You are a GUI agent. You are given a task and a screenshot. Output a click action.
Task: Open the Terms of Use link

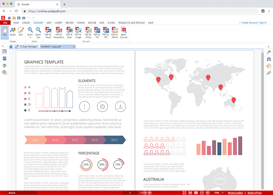point(254,193)
